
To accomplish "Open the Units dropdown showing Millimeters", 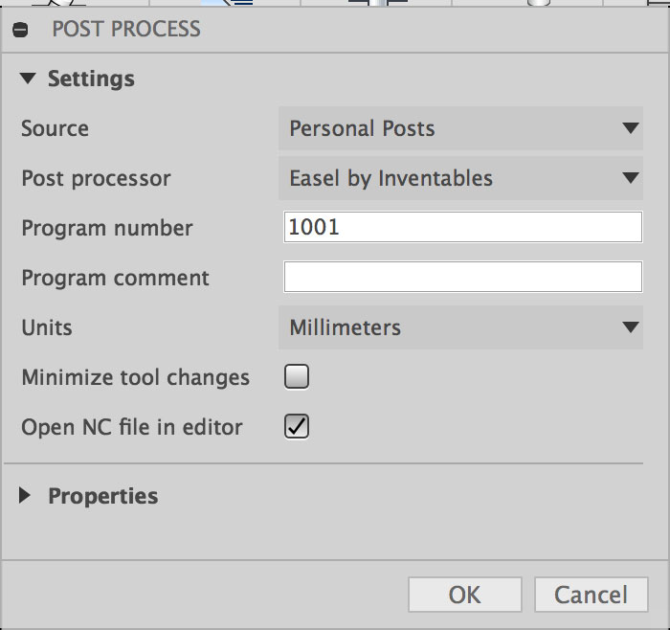I will [x=459, y=327].
